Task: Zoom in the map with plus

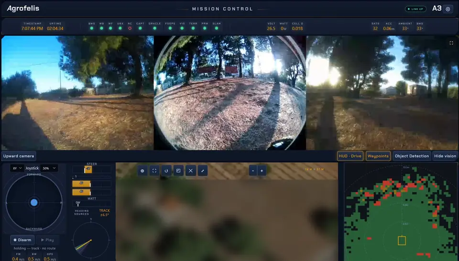Action: [x=262, y=171]
